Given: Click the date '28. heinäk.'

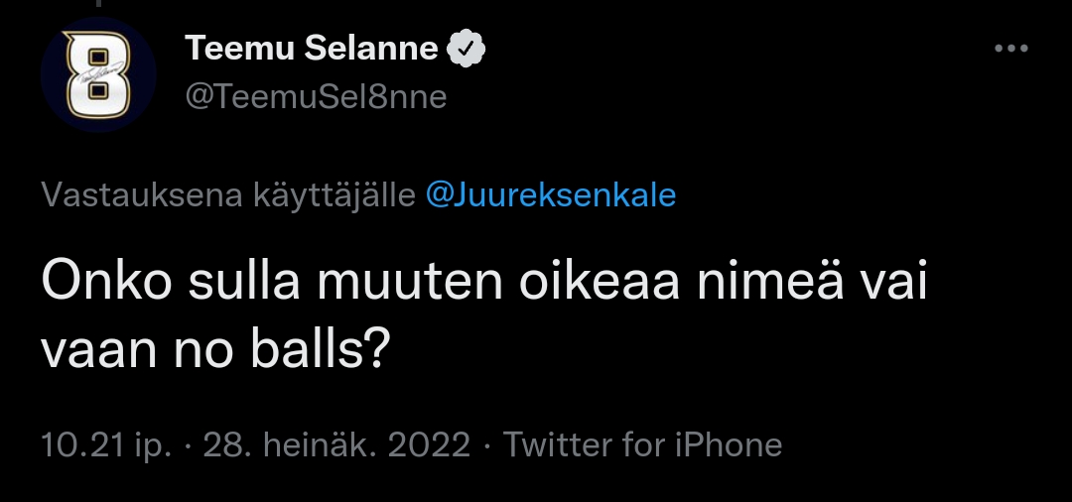Looking at the screenshot, I should coord(288,444).
